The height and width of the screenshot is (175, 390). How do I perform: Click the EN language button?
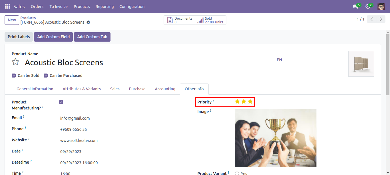tap(279, 60)
